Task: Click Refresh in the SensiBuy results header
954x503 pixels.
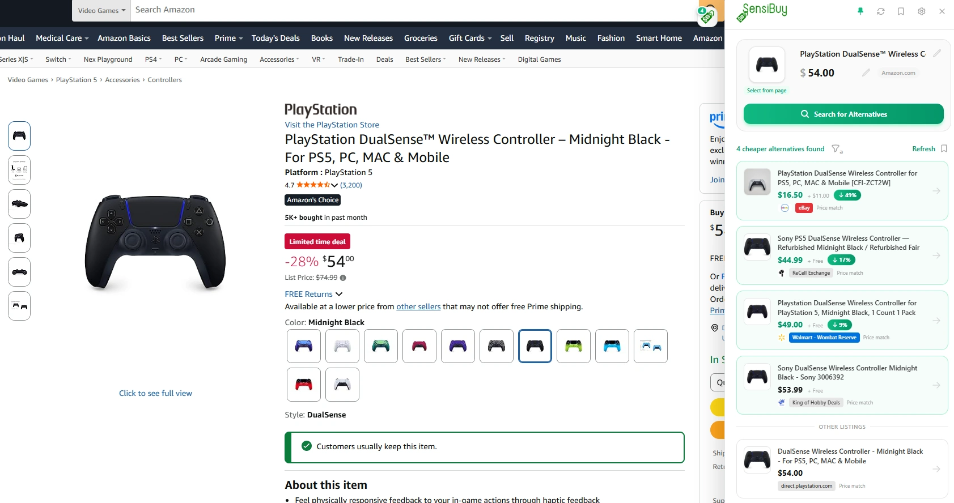Action: click(x=923, y=149)
